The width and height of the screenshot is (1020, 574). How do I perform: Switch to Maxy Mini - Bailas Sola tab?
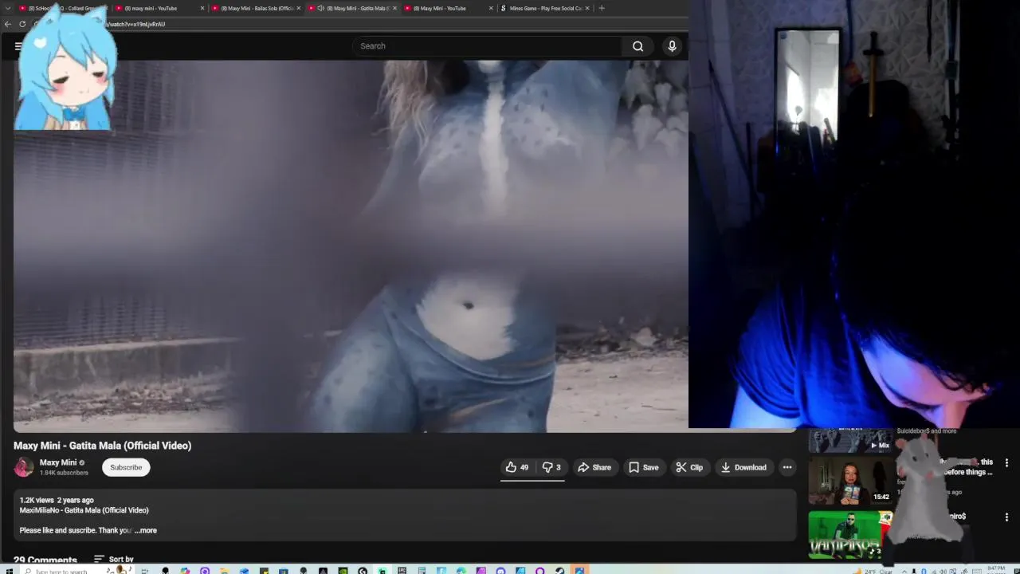255,8
